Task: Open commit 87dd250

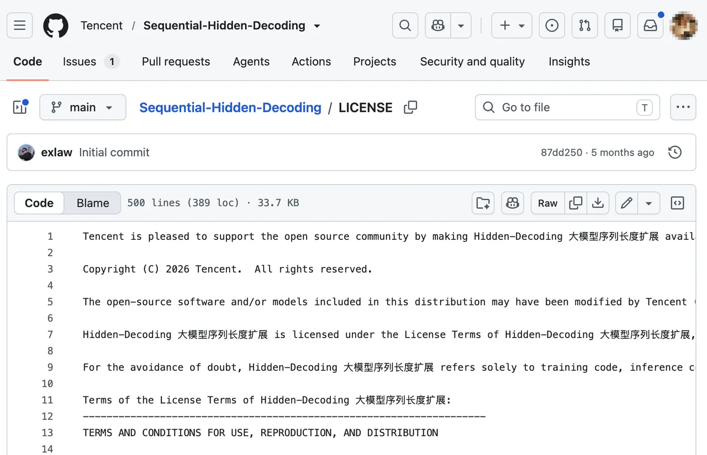Action: point(561,153)
